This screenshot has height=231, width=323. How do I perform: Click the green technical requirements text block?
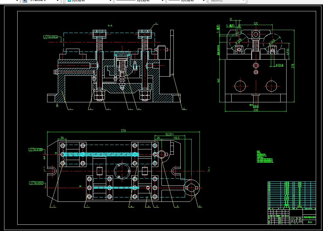click(265, 157)
